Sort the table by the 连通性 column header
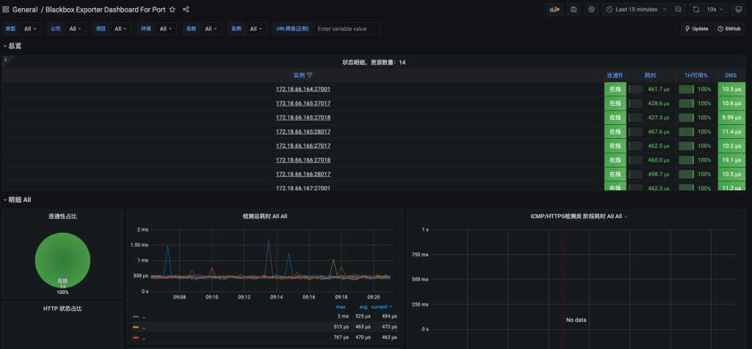This screenshot has height=349, width=752. coord(615,76)
